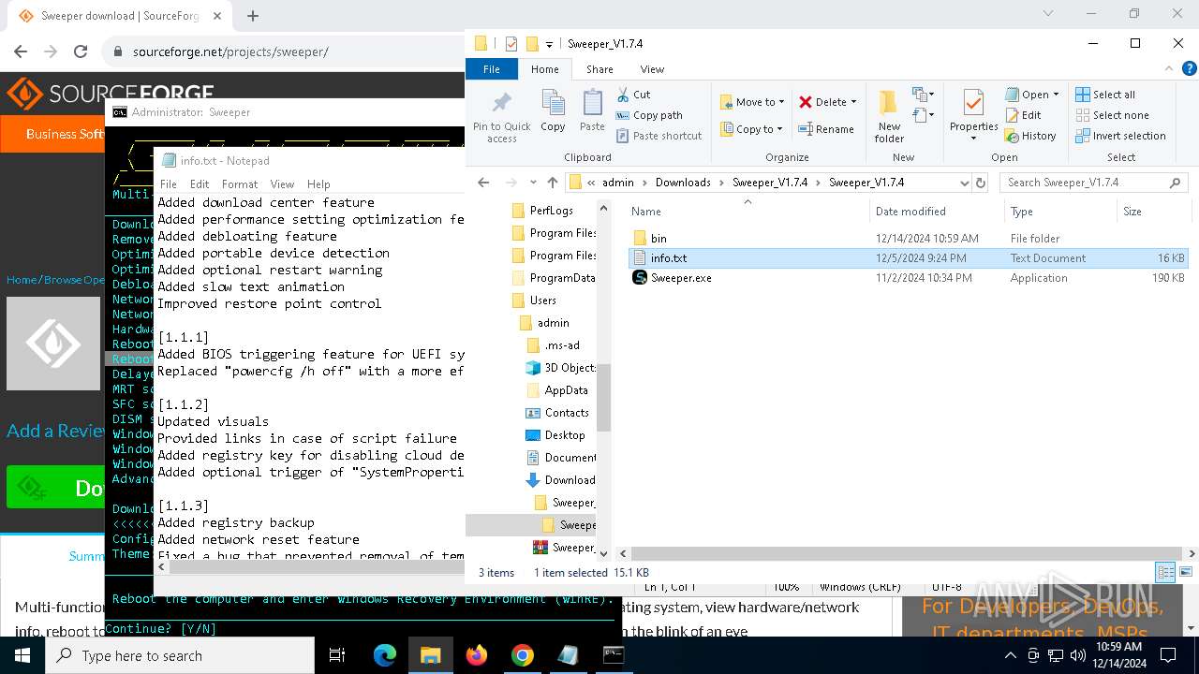The height and width of the screenshot is (674, 1199).
Task: Click New folder icon
Action: point(889,117)
